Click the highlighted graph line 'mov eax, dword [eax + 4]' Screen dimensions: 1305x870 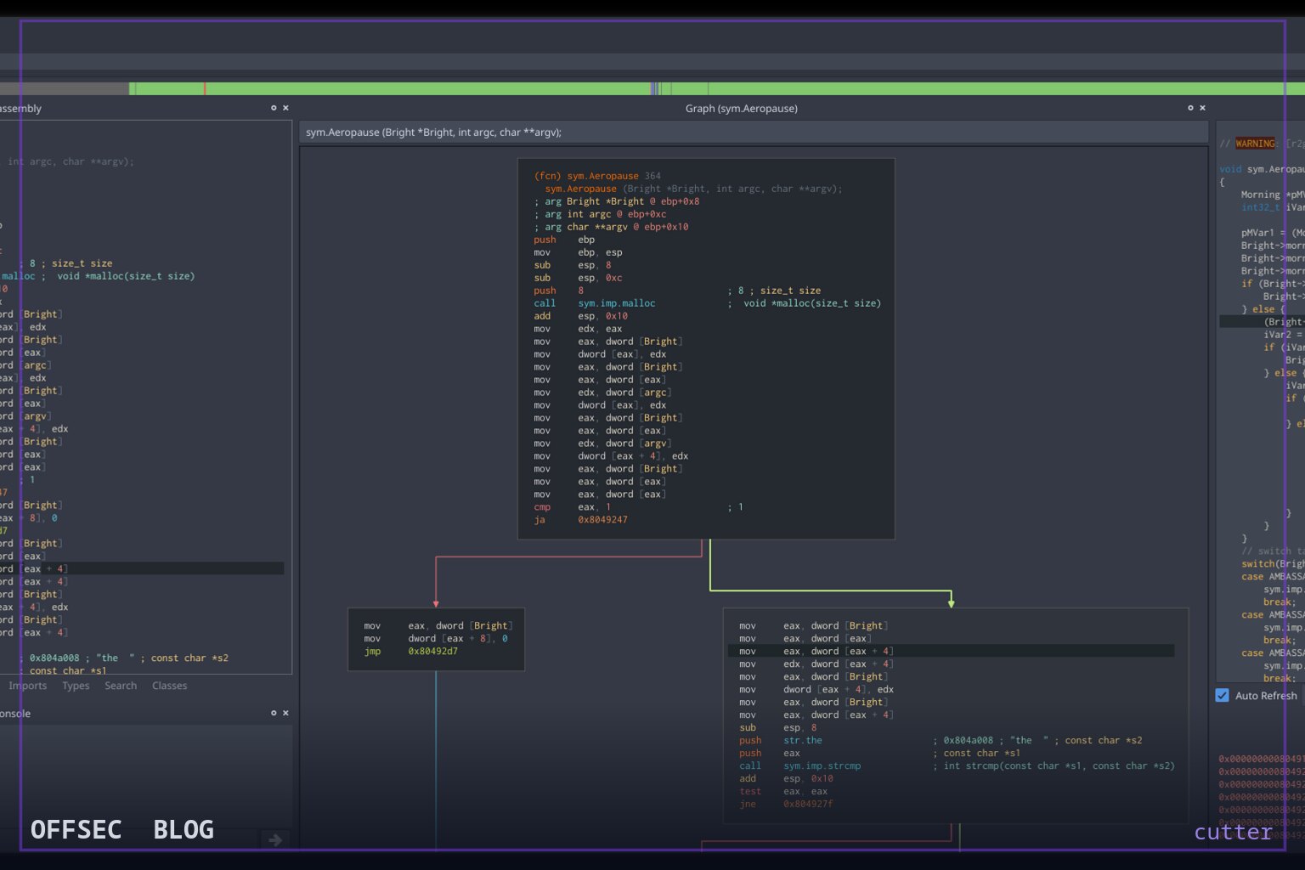click(x=951, y=652)
